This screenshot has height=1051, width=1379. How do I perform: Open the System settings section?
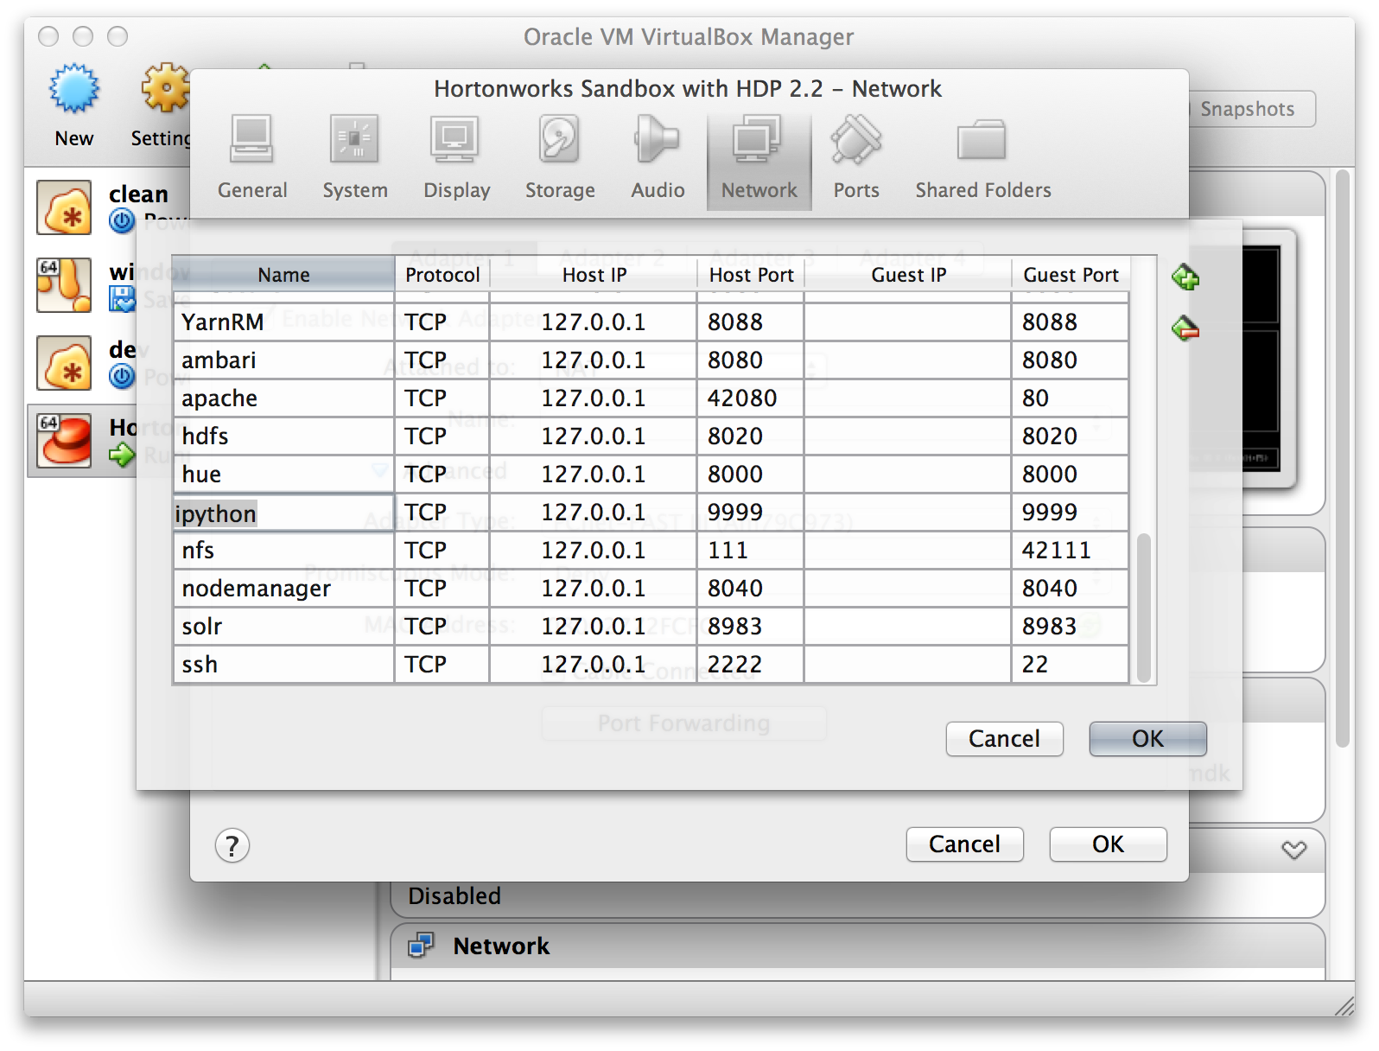355,158
